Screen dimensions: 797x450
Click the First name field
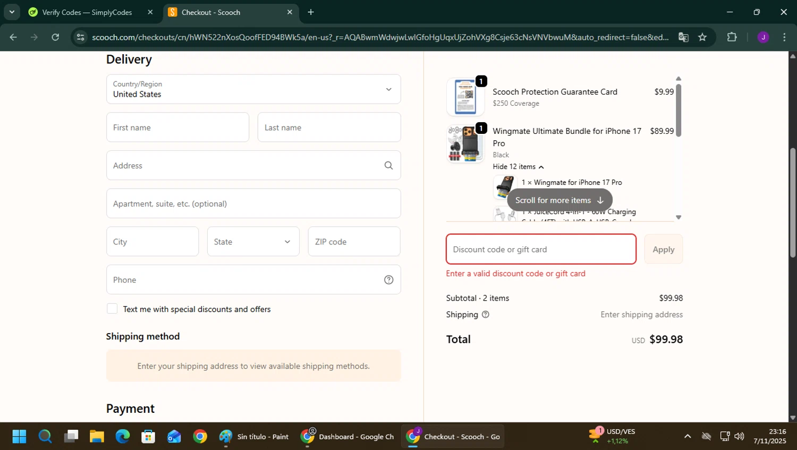click(x=177, y=128)
